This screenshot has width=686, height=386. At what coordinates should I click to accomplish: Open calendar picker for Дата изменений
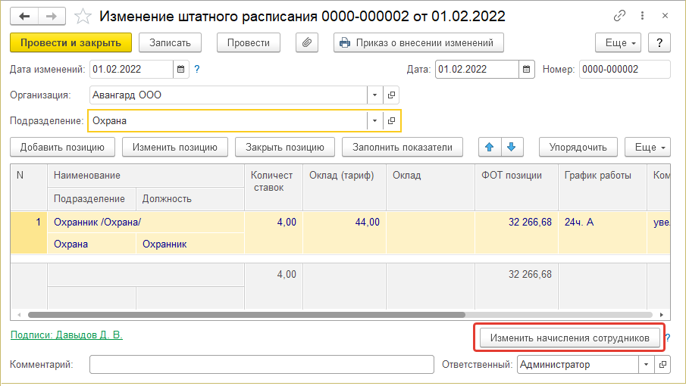click(x=180, y=70)
